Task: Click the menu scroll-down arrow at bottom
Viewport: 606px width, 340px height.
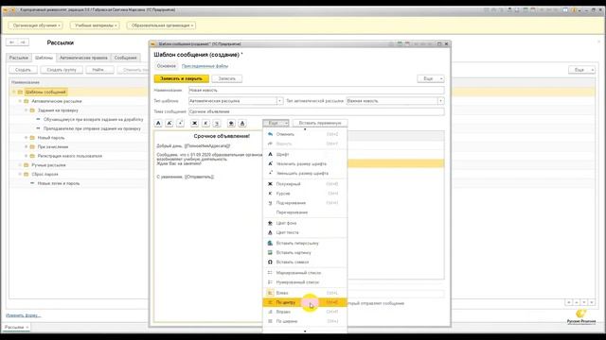Action: point(305,331)
